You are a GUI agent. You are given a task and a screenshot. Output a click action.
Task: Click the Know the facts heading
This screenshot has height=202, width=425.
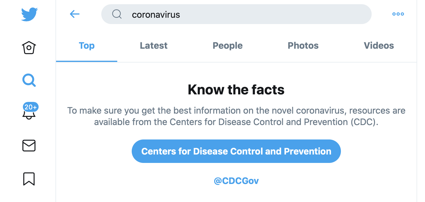point(236,90)
